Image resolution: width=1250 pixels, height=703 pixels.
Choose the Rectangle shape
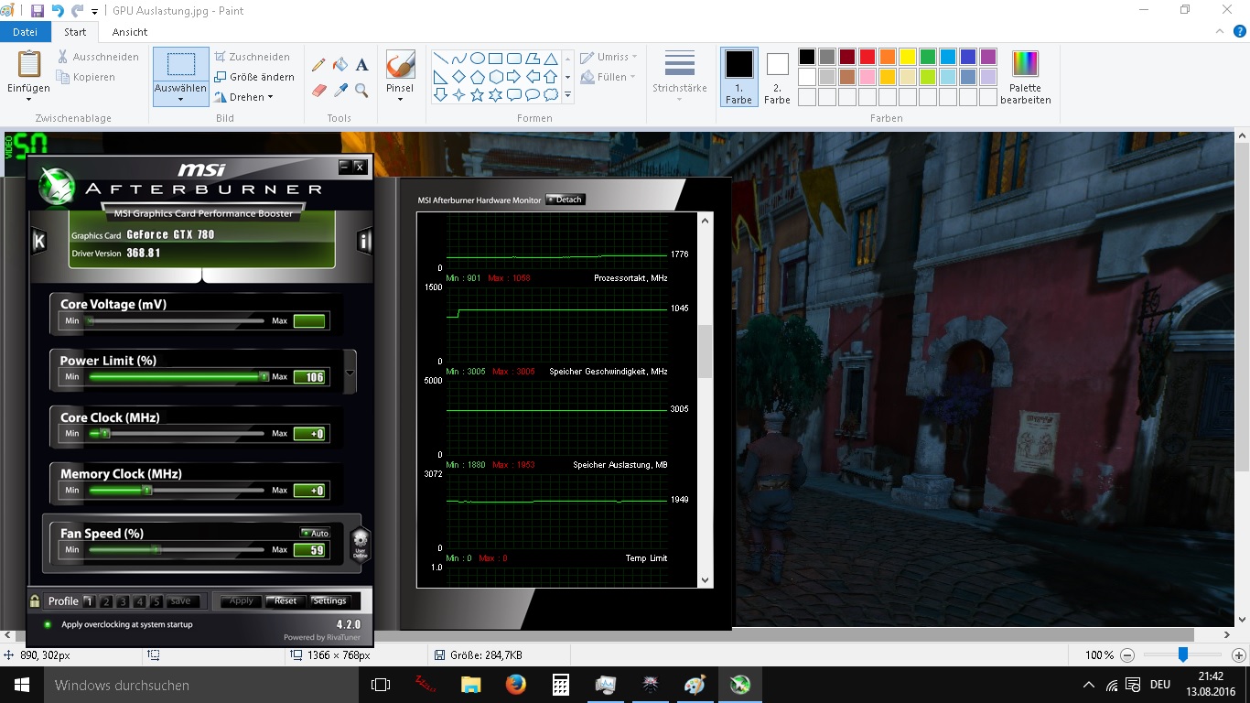(x=495, y=59)
